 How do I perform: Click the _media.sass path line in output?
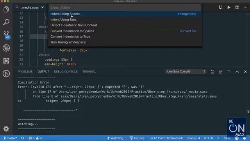[x=120, y=92]
